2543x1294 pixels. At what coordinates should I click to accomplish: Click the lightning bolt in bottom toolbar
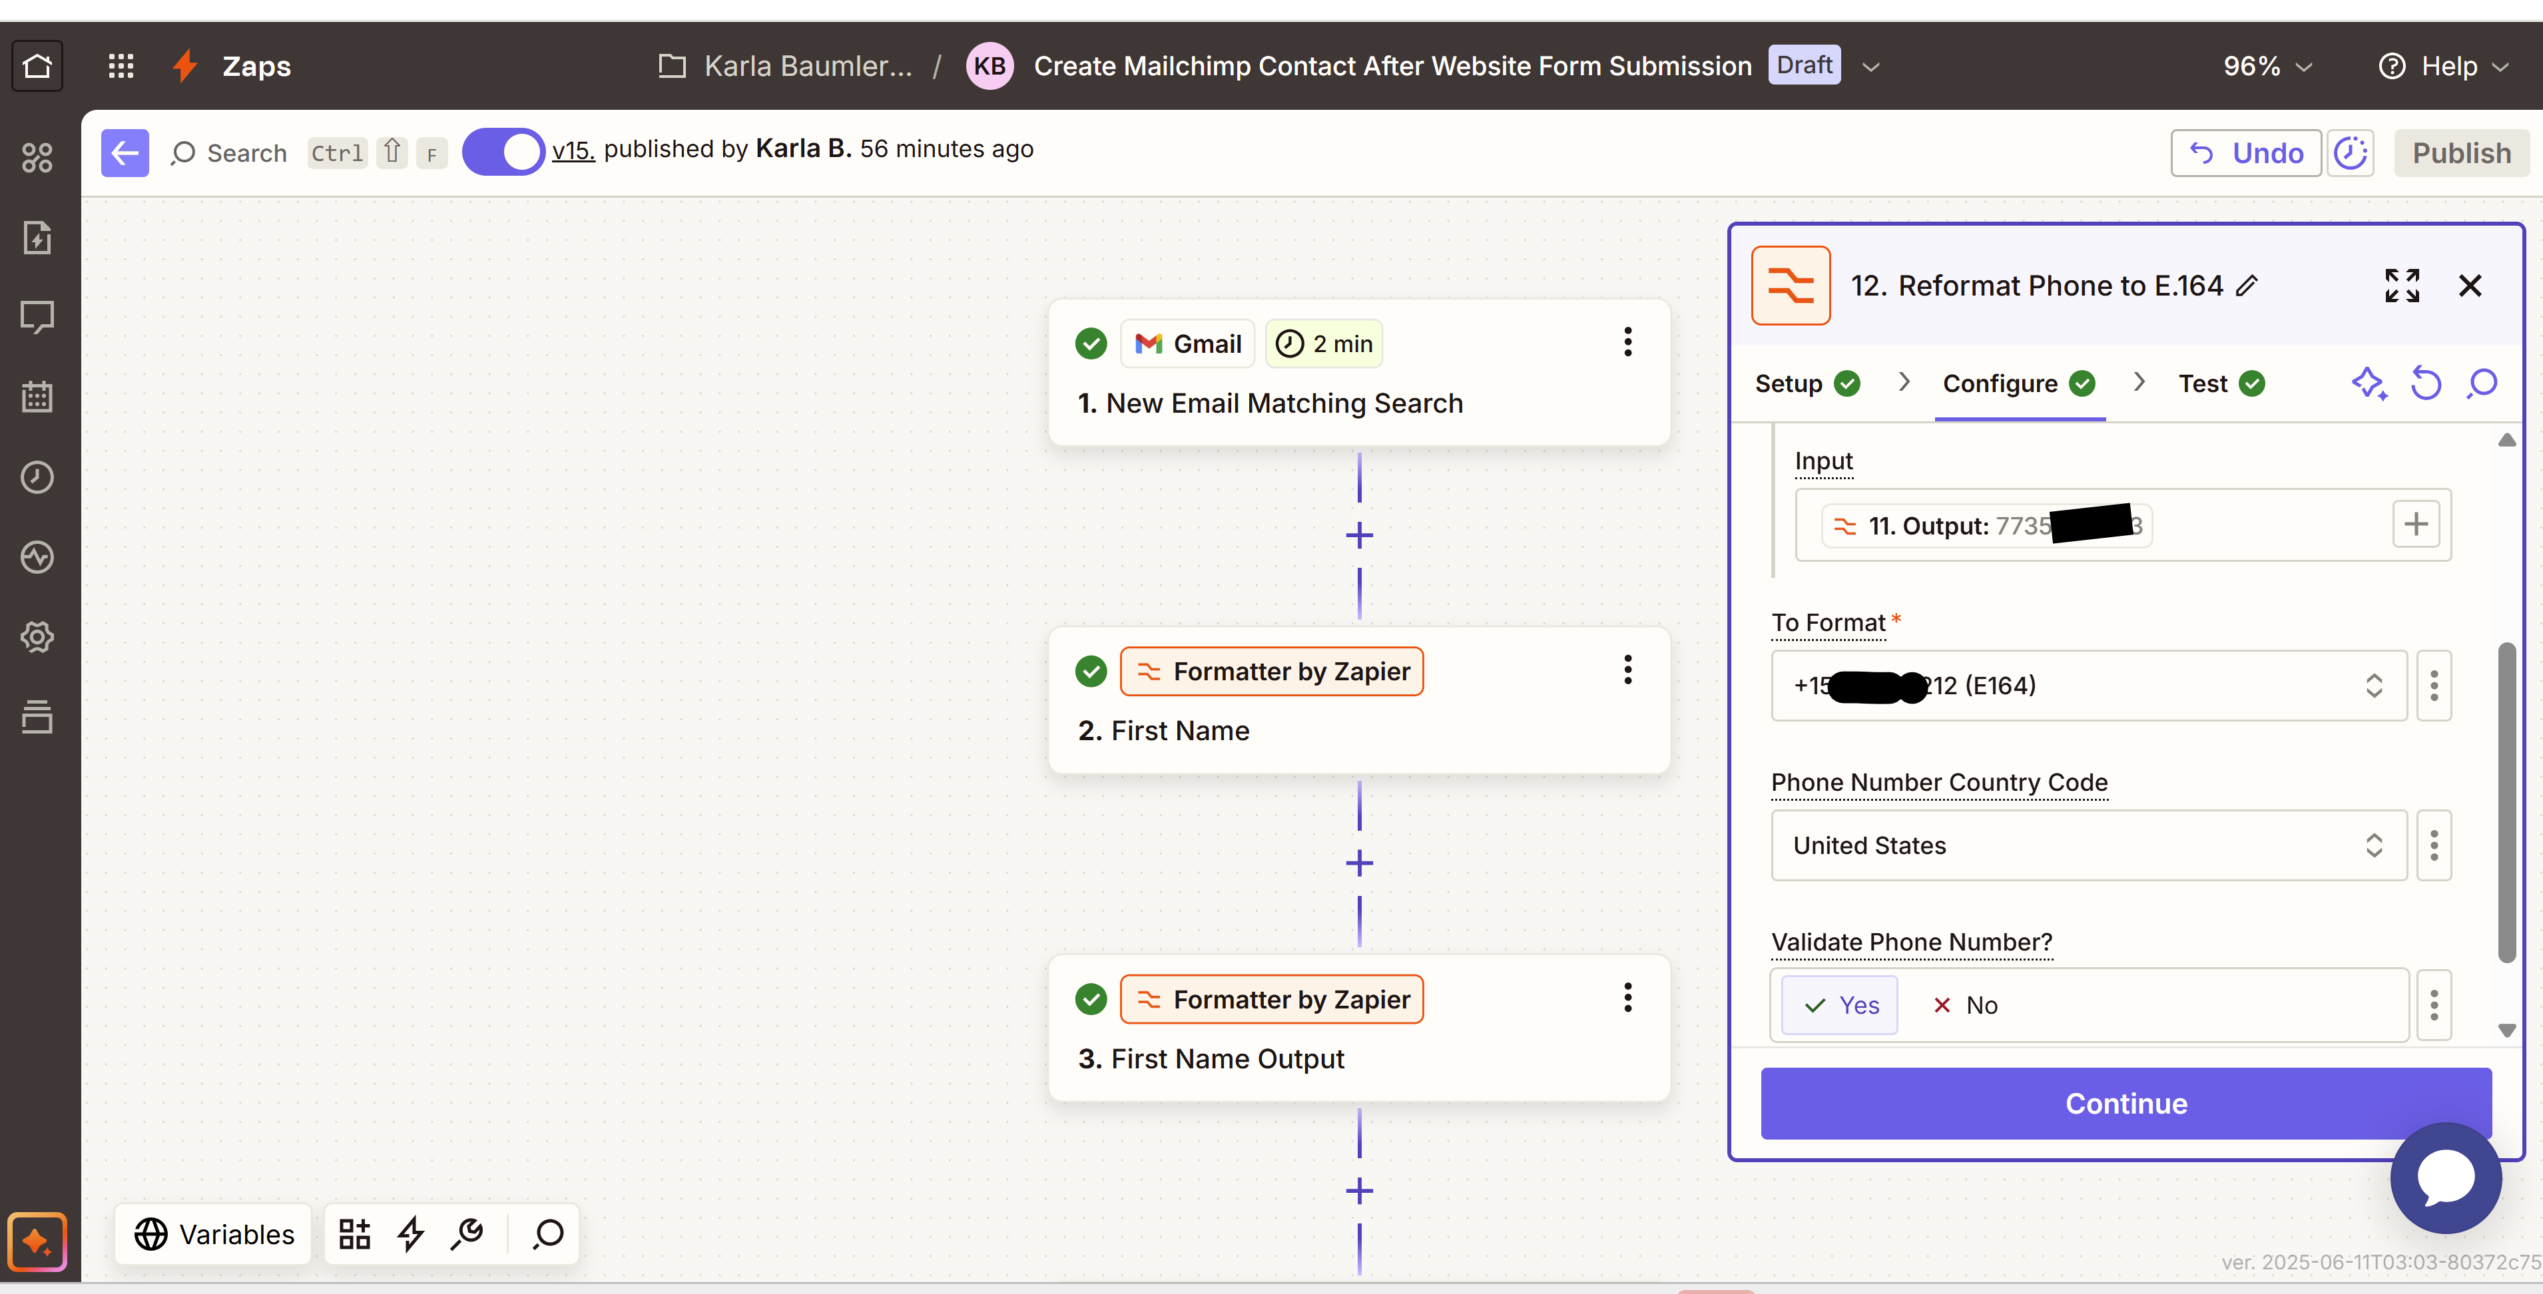tap(411, 1234)
